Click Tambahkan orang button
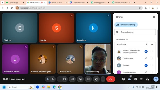This screenshot has width=160, height=90. coord(126,25)
